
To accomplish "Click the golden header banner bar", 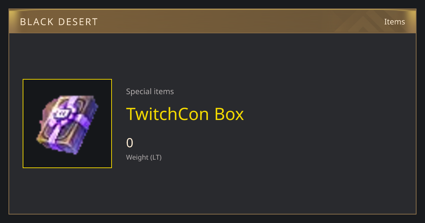I will [212, 21].
